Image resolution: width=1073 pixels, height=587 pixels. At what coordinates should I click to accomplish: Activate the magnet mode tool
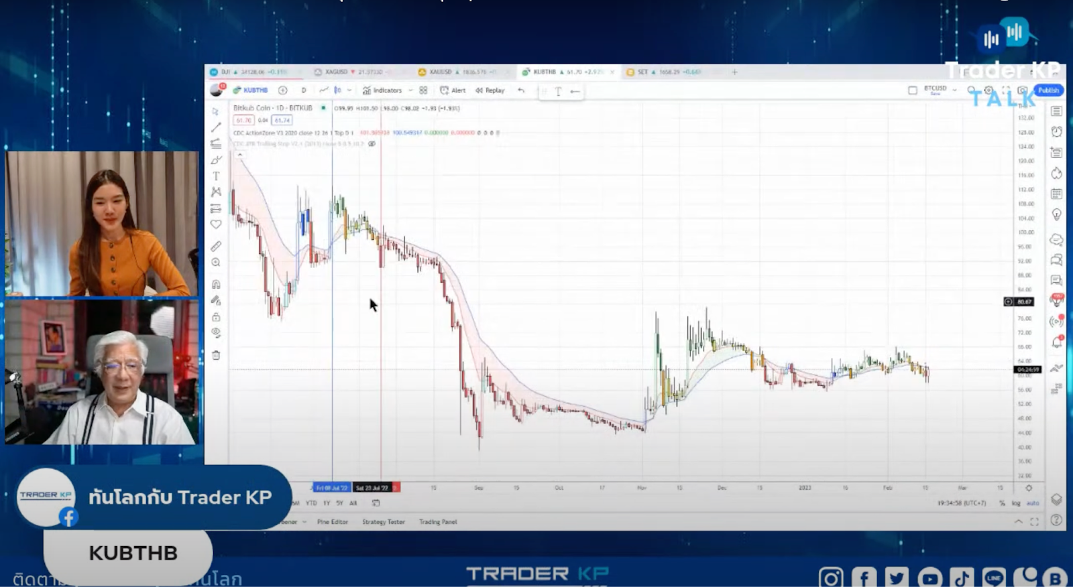(x=216, y=284)
